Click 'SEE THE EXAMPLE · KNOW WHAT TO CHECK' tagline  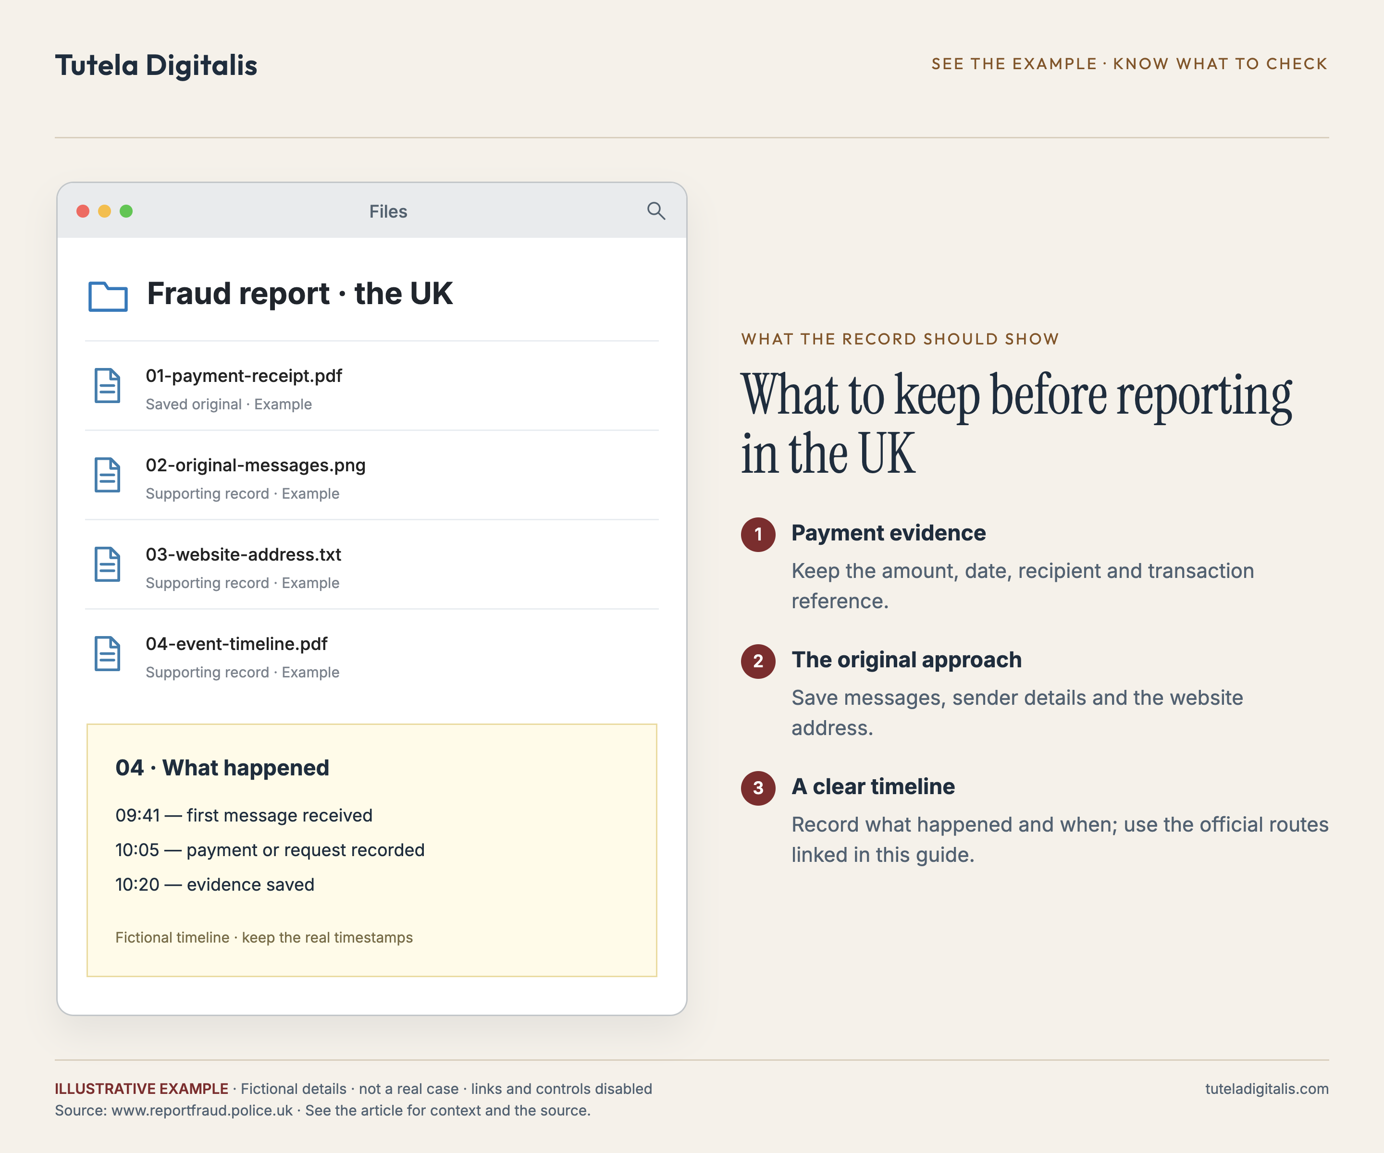click(1130, 64)
